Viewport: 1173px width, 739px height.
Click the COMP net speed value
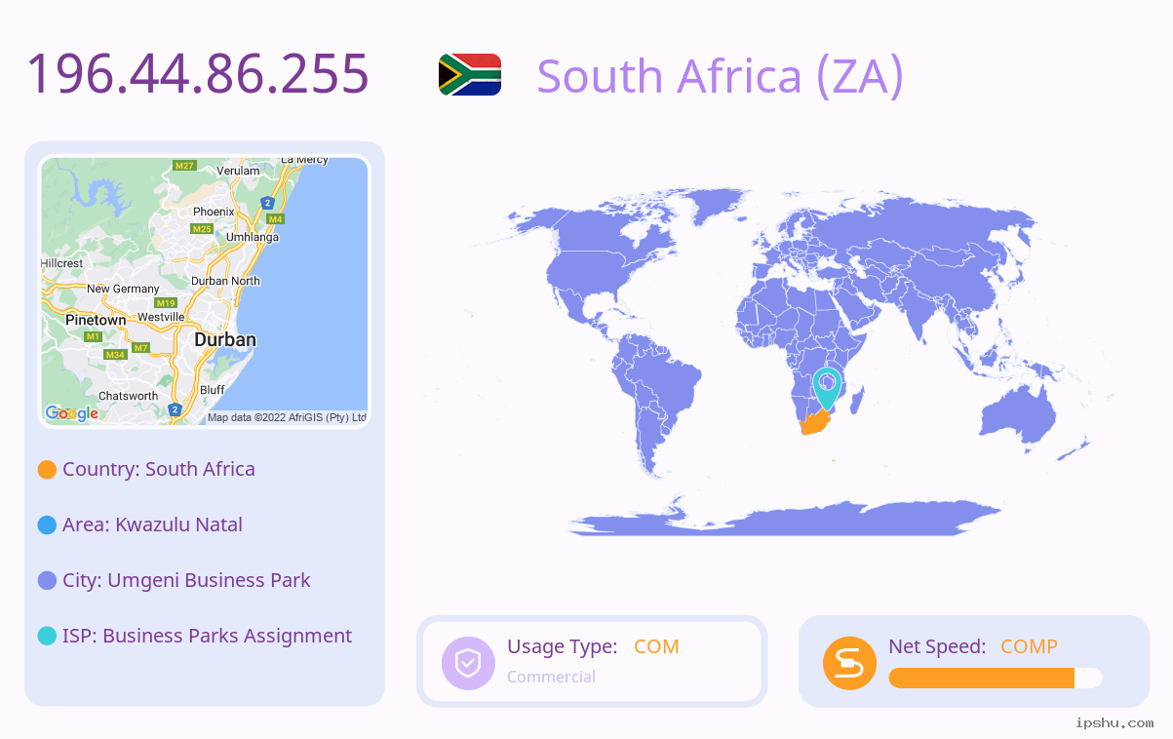click(x=1029, y=646)
